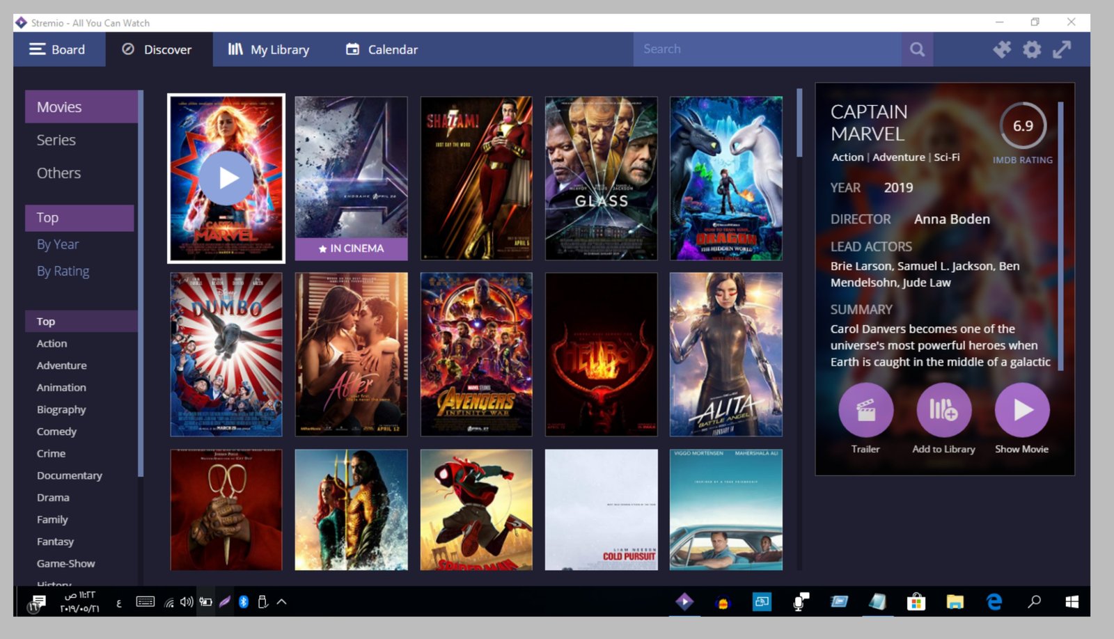Click the movie grid vertical scrollbar
This screenshot has height=639, width=1114.
tap(799, 123)
